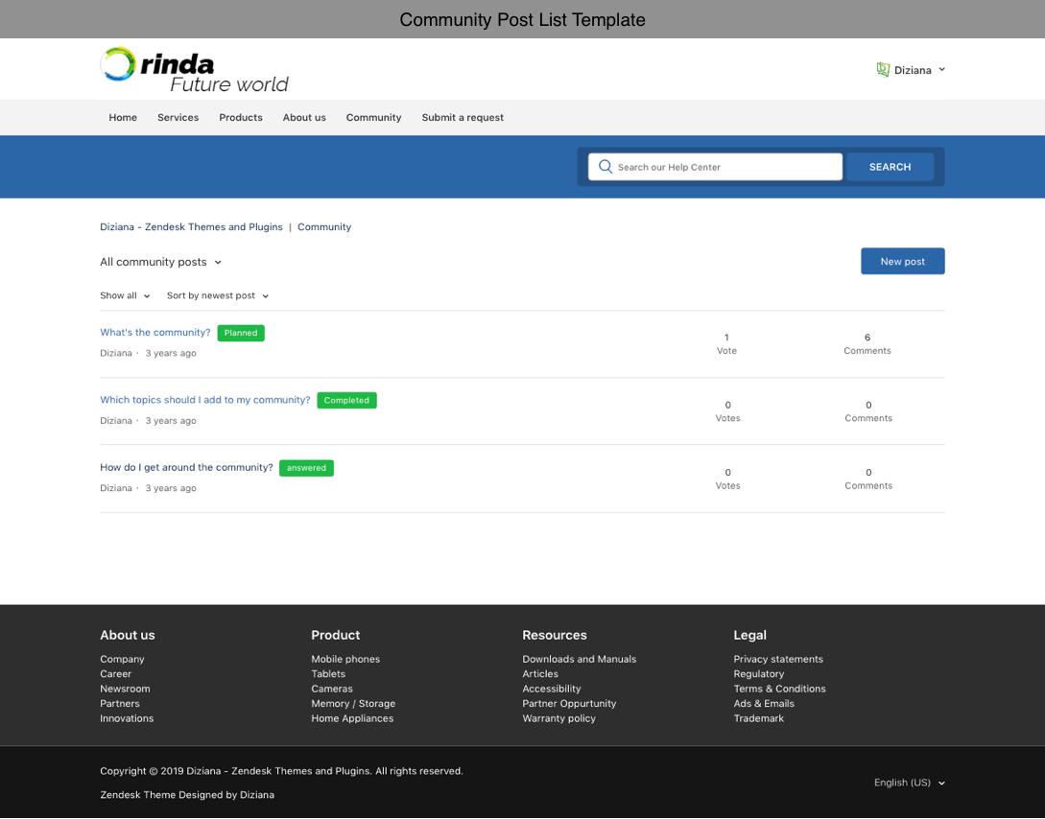Open Which topics should I add post
The height and width of the screenshot is (819, 1045).
pyautogui.click(x=205, y=400)
